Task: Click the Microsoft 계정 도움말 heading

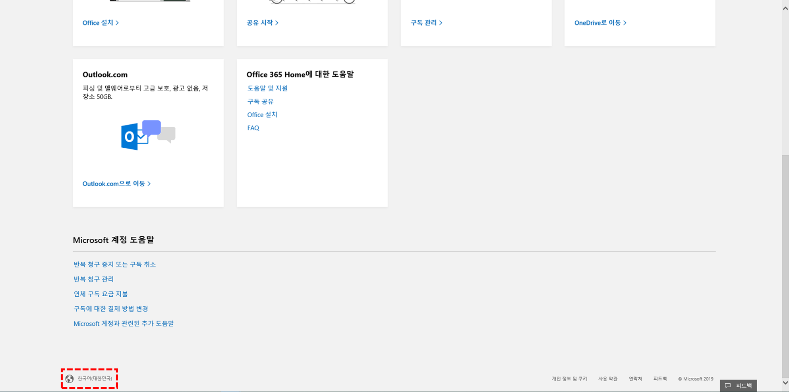Action: tap(113, 240)
